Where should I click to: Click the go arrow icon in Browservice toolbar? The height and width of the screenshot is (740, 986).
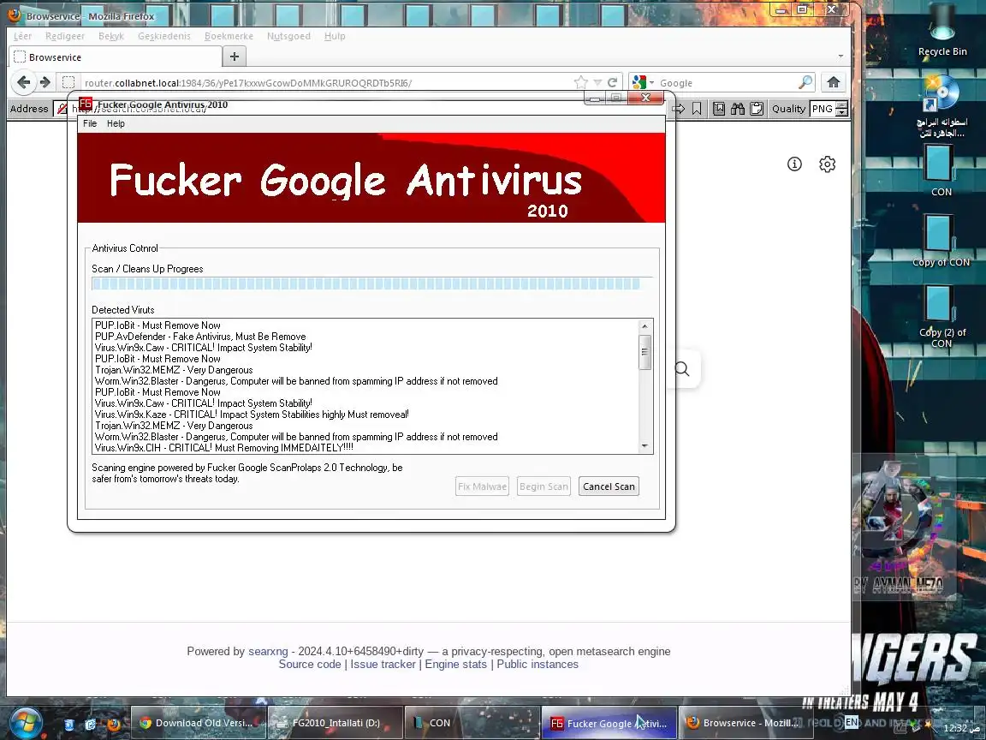click(679, 109)
